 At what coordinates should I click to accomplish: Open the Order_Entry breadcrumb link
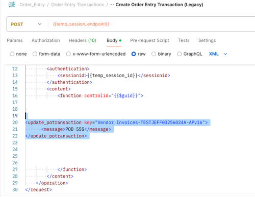click(x=32, y=5)
